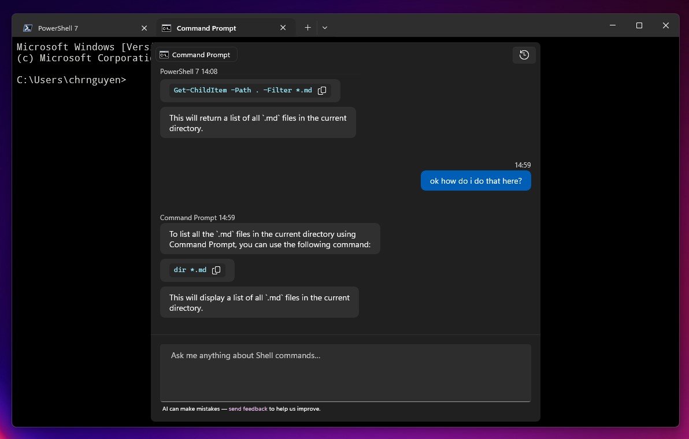Click the terminal prompt at C:\Users\chrnguyen
Screen dimensions: 689x439
click(x=71, y=80)
